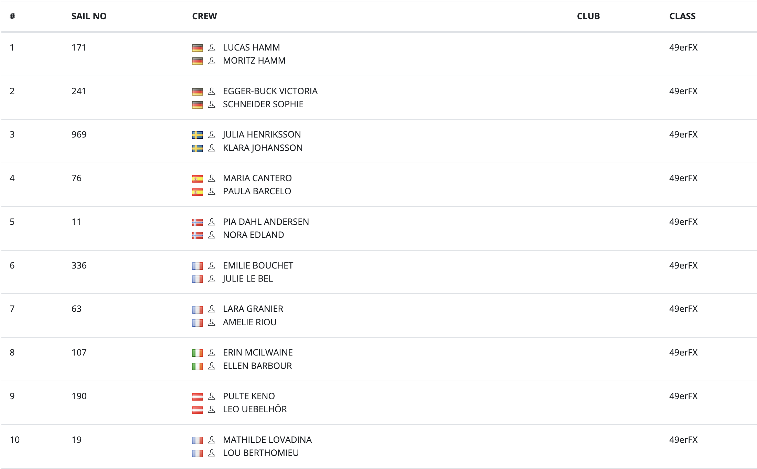The width and height of the screenshot is (757, 469).
Task: Click the person icon beside LOU BERTHOMIEU
Action: (x=212, y=453)
